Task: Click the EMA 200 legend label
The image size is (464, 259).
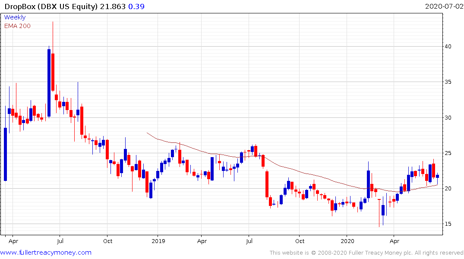Action: click(x=17, y=26)
